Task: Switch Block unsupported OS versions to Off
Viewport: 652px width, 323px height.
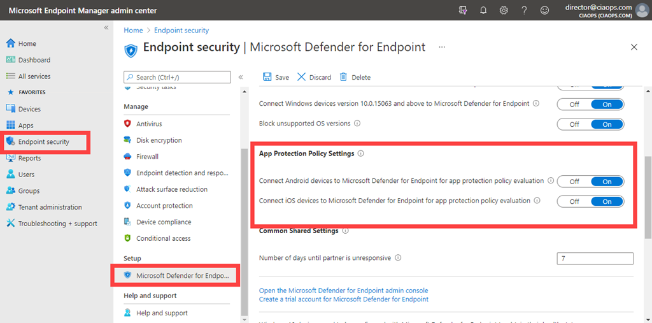Action: (574, 124)
